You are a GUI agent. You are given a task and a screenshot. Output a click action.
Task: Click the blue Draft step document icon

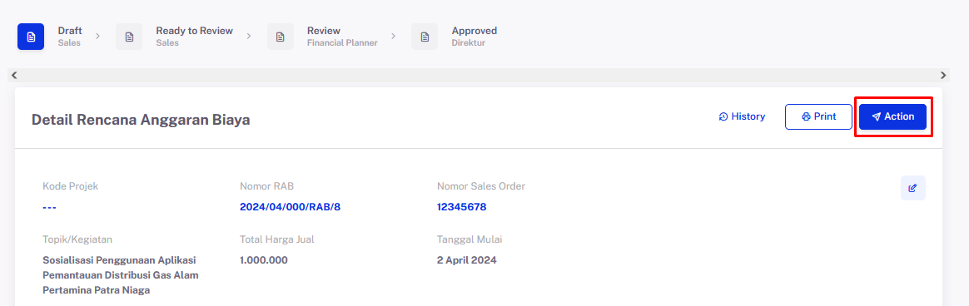tap(30, 37)
